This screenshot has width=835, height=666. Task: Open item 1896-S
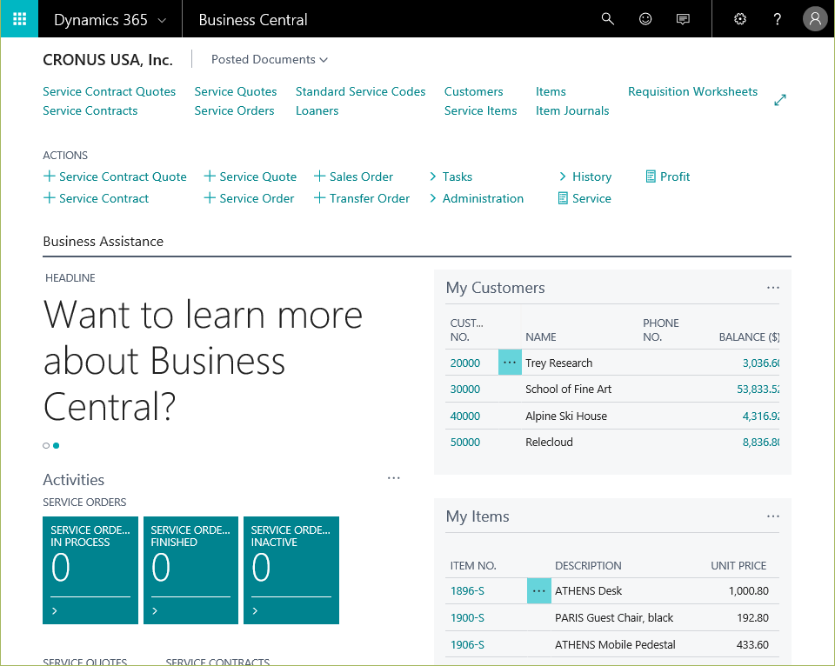[467, 591]
